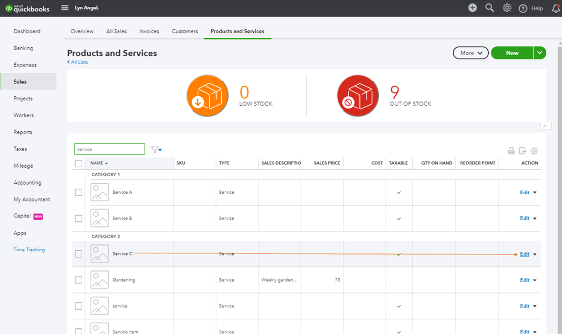
Task: Check the Service A row checkbox
Action: pos(78,193)
